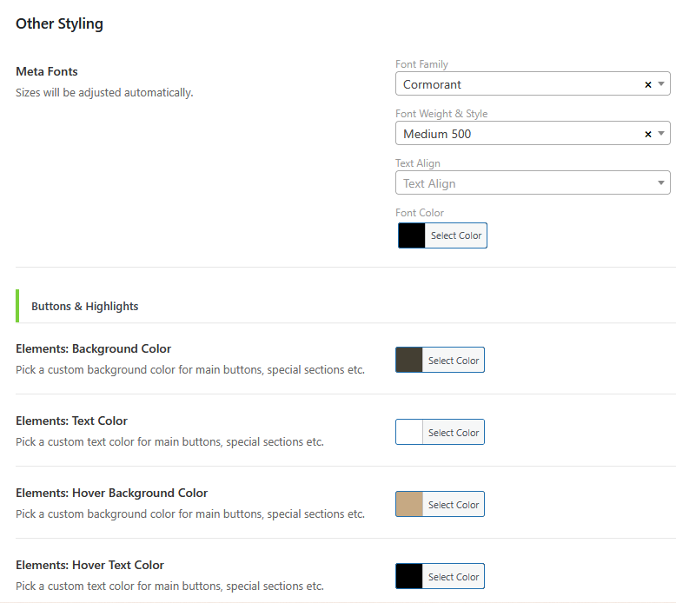This screenshot has width=676, height=603.
Task: Click the white Elements Text Color swatch
Action: coord(409,432)
